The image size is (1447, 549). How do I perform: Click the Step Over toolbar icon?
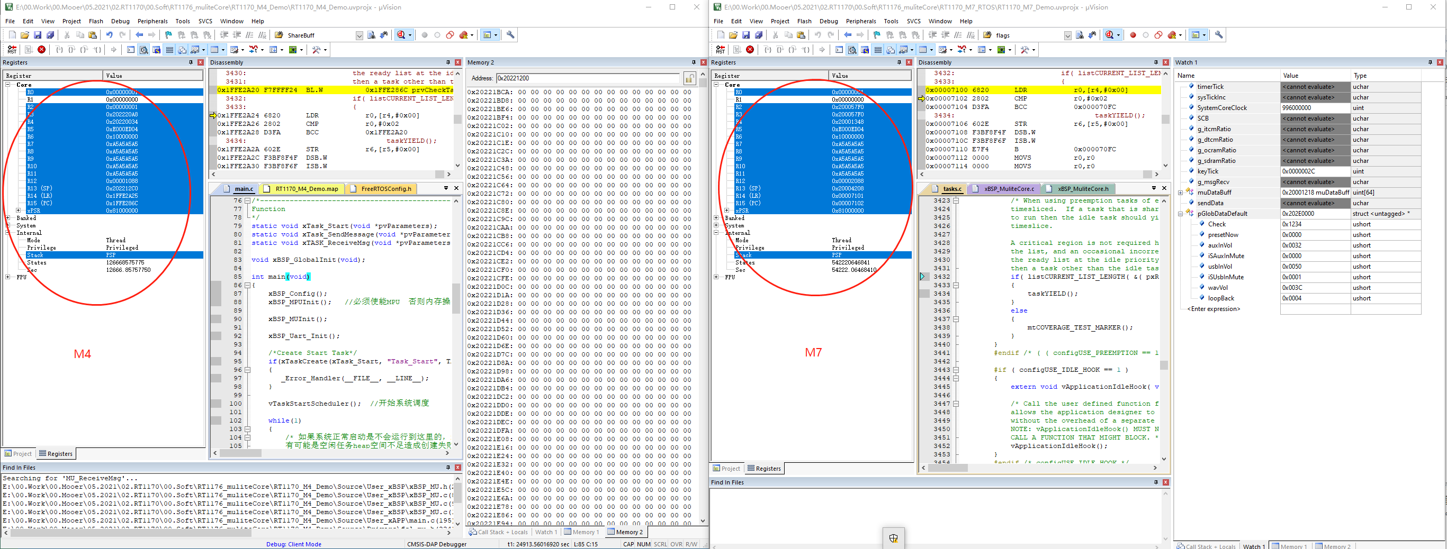71,49
